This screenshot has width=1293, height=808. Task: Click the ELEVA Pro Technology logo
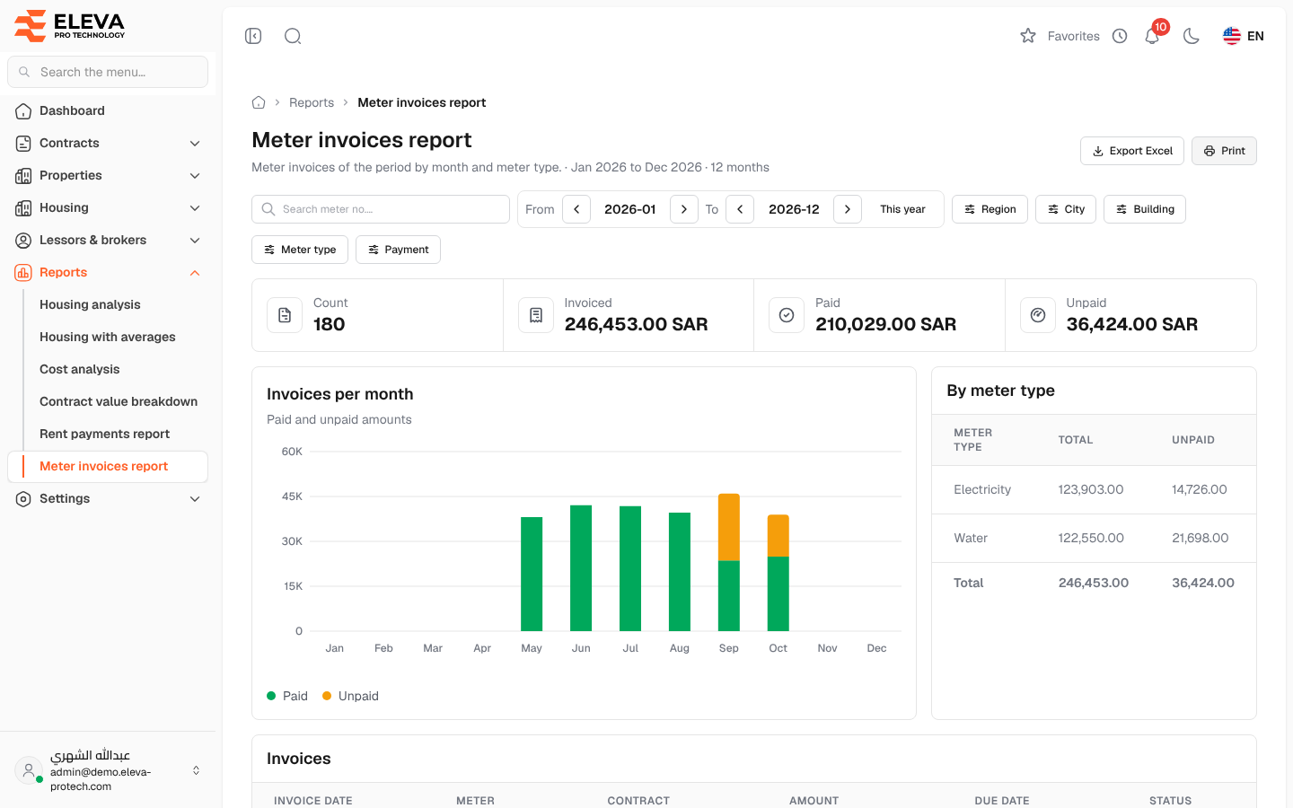(70, 25)
